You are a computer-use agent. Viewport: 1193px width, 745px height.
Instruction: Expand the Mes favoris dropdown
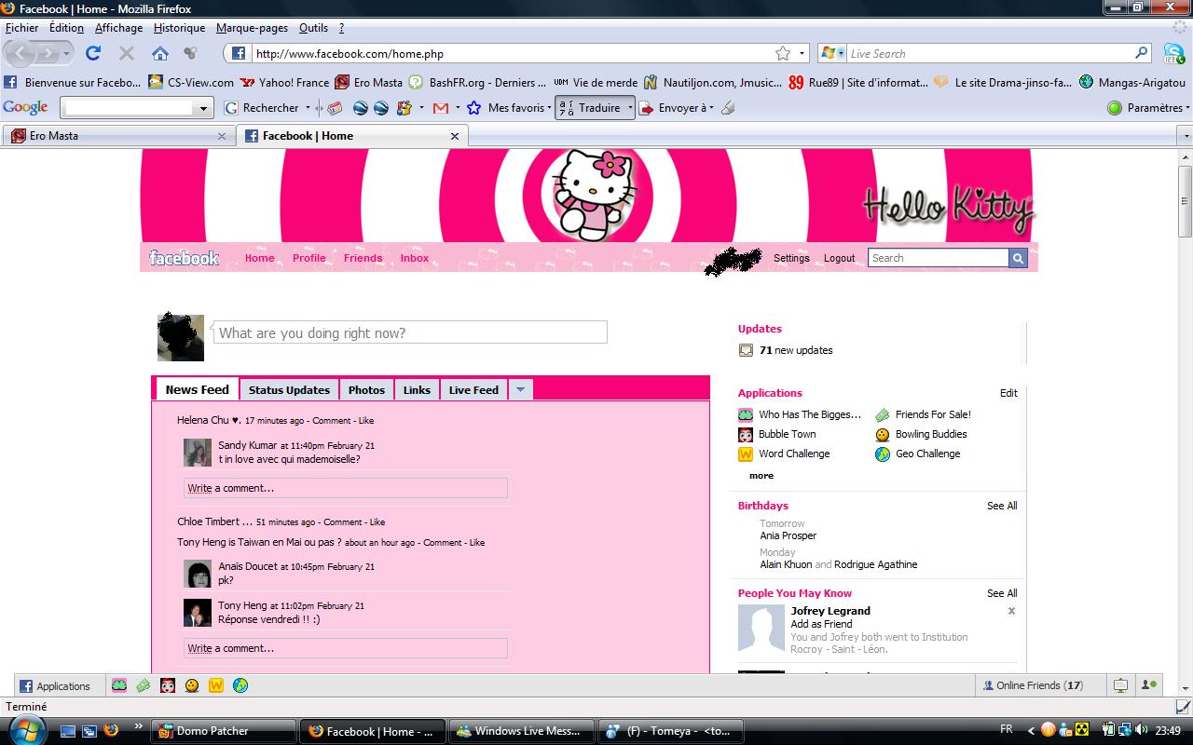coord(550,108)
